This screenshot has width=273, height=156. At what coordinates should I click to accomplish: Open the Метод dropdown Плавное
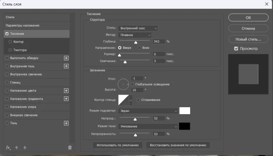(x=135, y=35)
